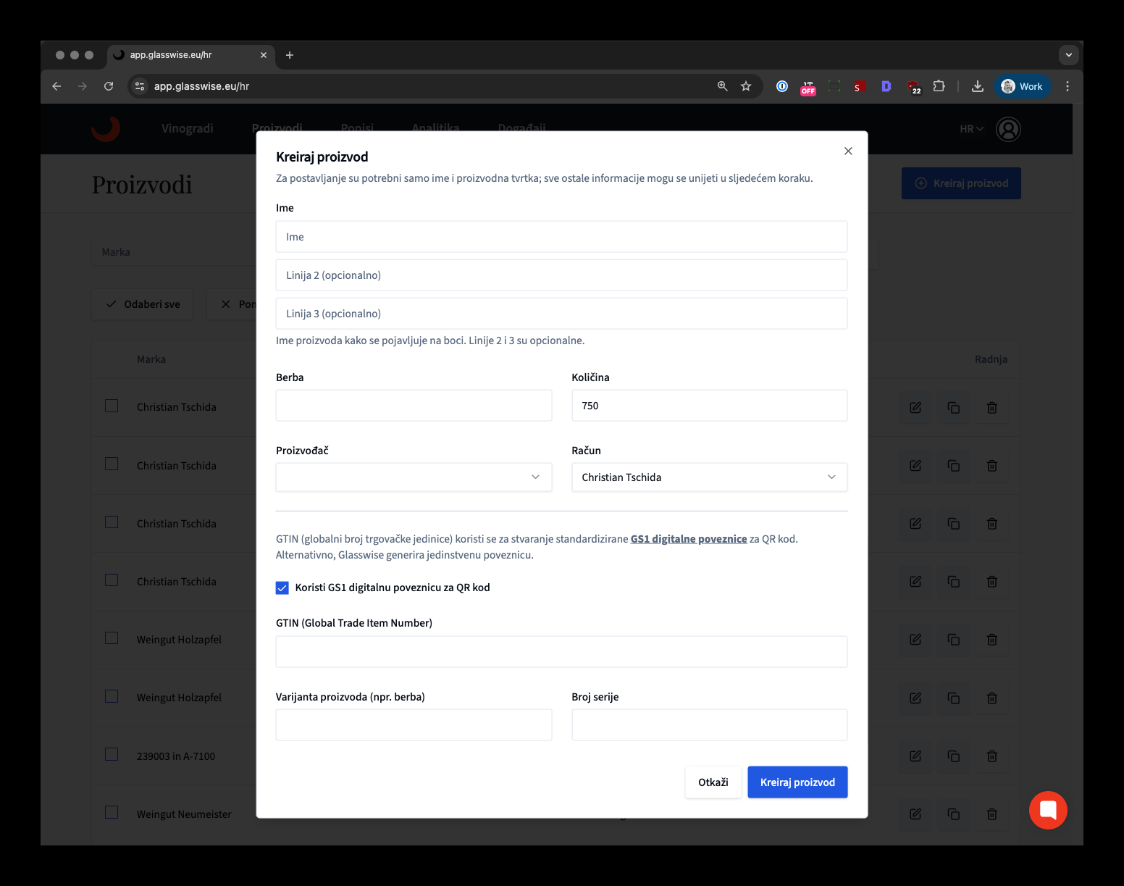Click the Odaberi sve button
This screenshot has width=1124, height=886.
[x=143, y=304]
